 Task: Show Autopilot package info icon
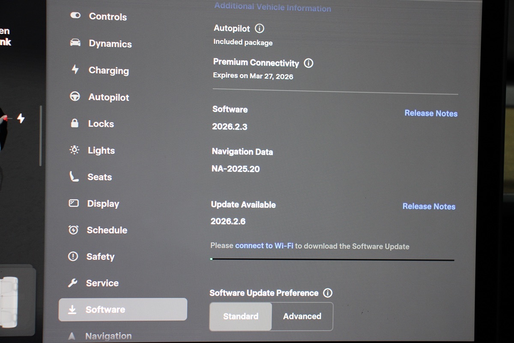[x=260, y=29]
